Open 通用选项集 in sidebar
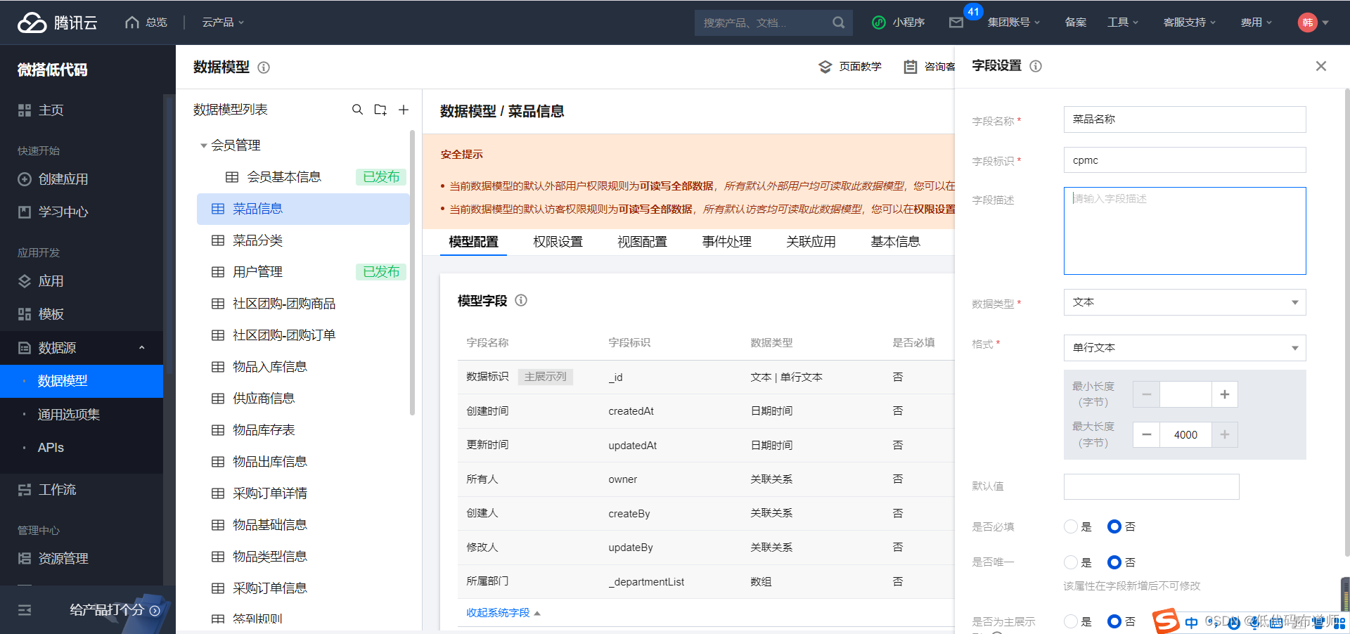This screenshot has height=634, width=1350. 68,415
